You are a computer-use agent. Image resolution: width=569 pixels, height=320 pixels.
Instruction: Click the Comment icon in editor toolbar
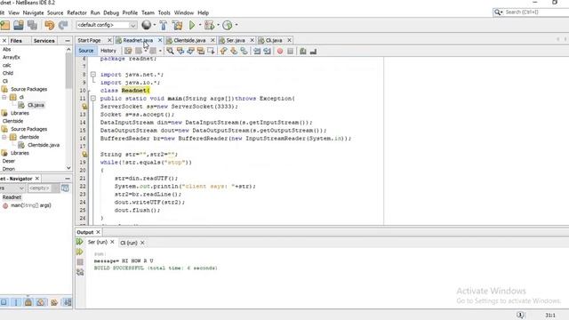[303, 52]
